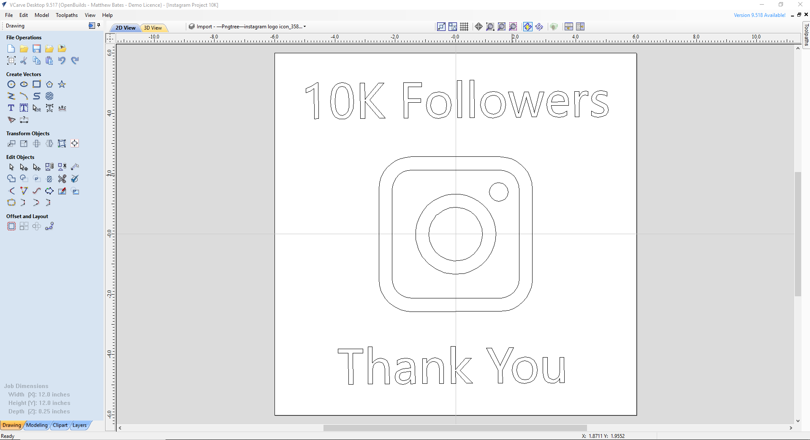810x440 pixels.
Task: Select the Draw Curve tool
Action: tap(37, 96)
